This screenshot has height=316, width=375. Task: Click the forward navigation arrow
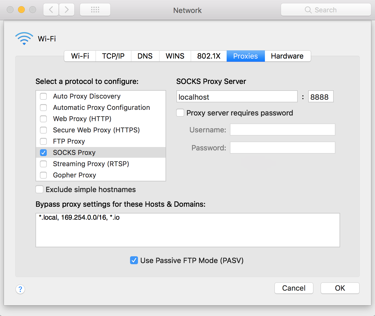[x=67, y=9]
